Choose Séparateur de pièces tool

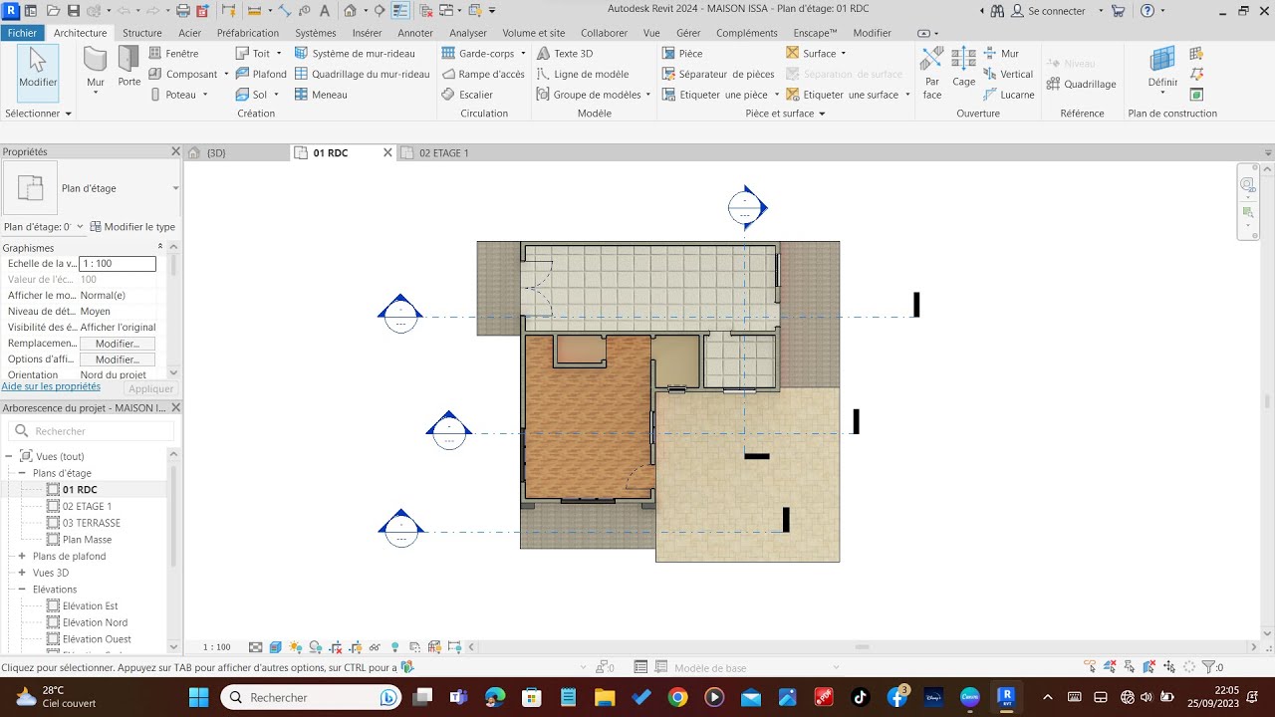pos(718,74)
